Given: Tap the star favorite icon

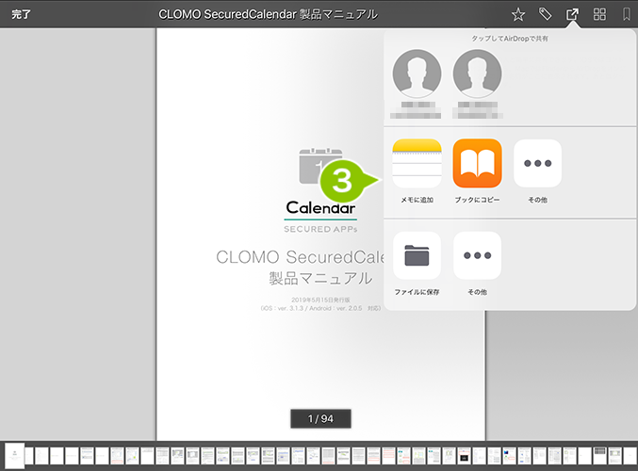Looking at the screenshot, I should (x=518, y=15).
